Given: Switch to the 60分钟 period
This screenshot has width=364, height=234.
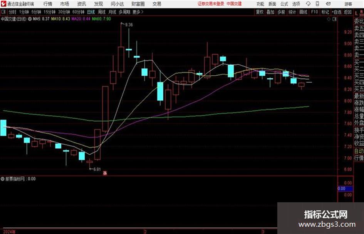Looking at the screenshot, I should point(78,12).
